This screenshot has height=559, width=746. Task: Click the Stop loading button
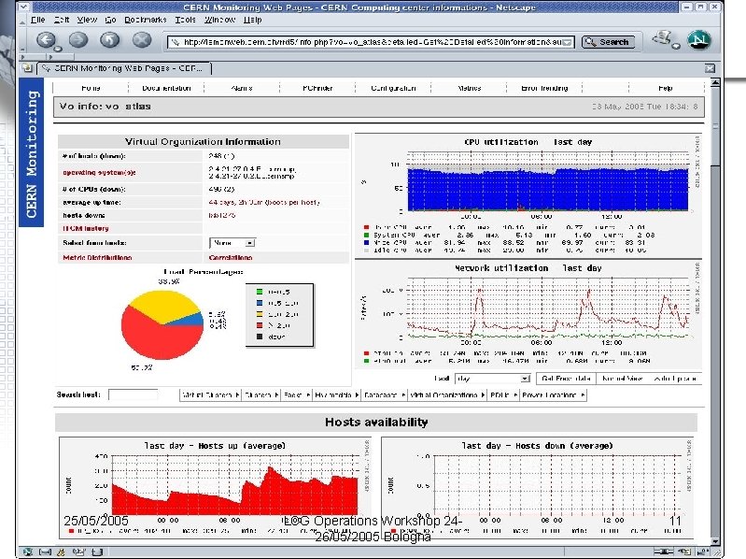click(x=142, y=40)
